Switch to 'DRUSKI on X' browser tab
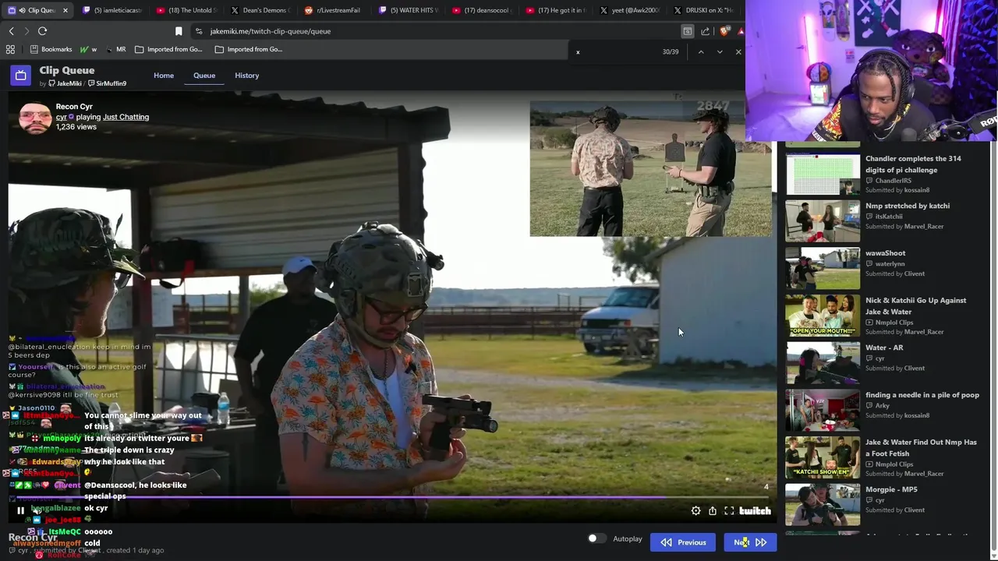The image size is (998, 561). click(x=704, y=10)
